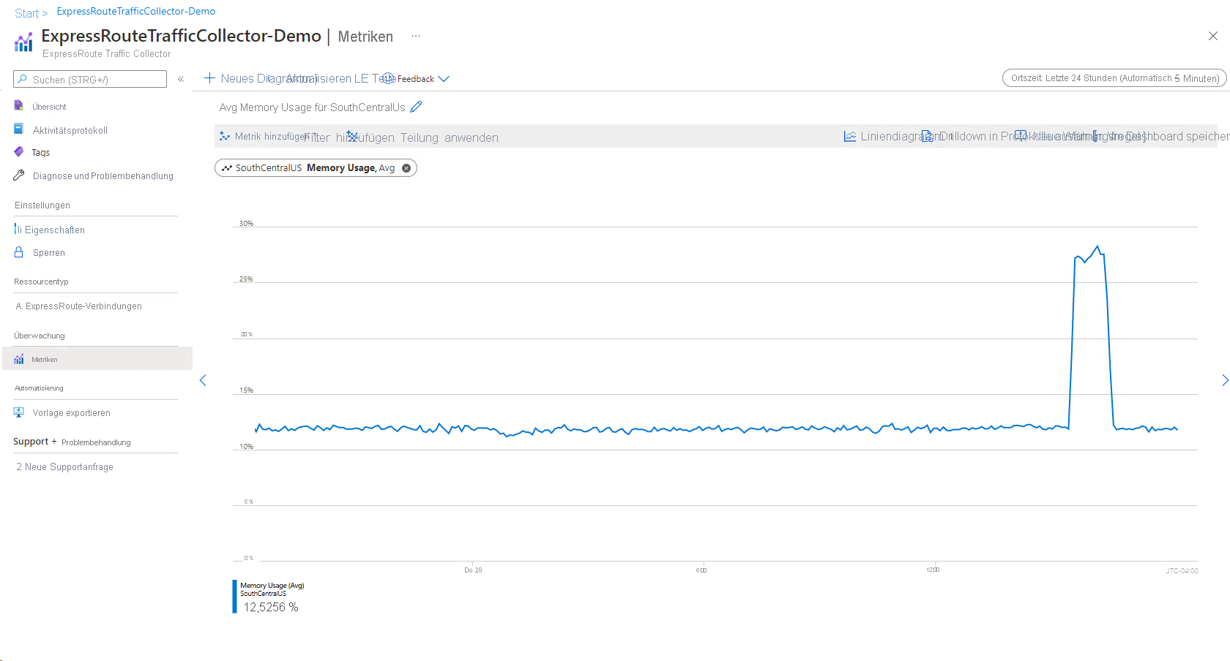Click the Vorlage exportieren icon

coord(19,412)
